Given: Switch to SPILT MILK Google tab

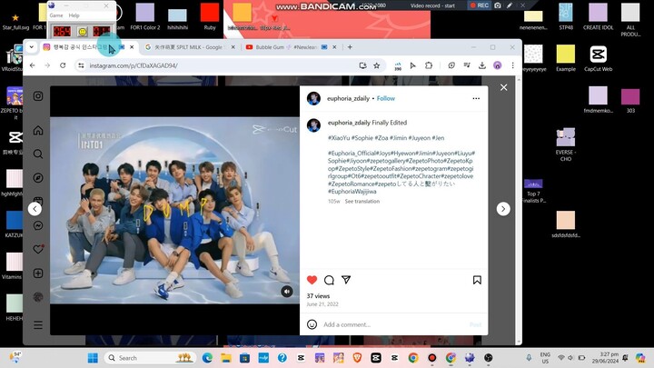Looking at the screenshot, I should click(x=189, y=47).
